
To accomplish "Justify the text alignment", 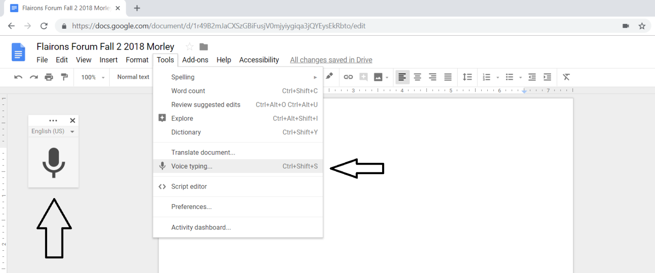I will (448, 77).
